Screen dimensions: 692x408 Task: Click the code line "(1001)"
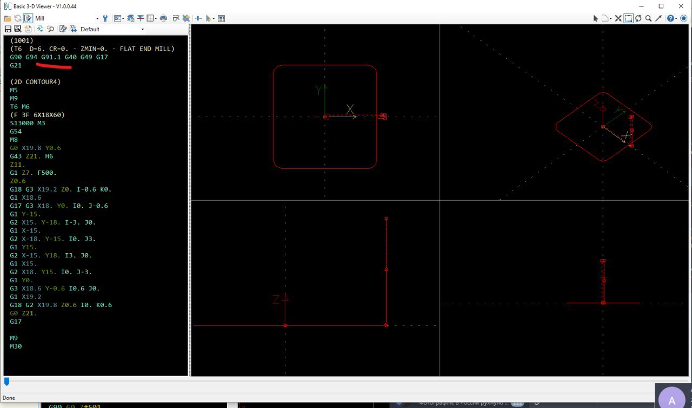22,40
